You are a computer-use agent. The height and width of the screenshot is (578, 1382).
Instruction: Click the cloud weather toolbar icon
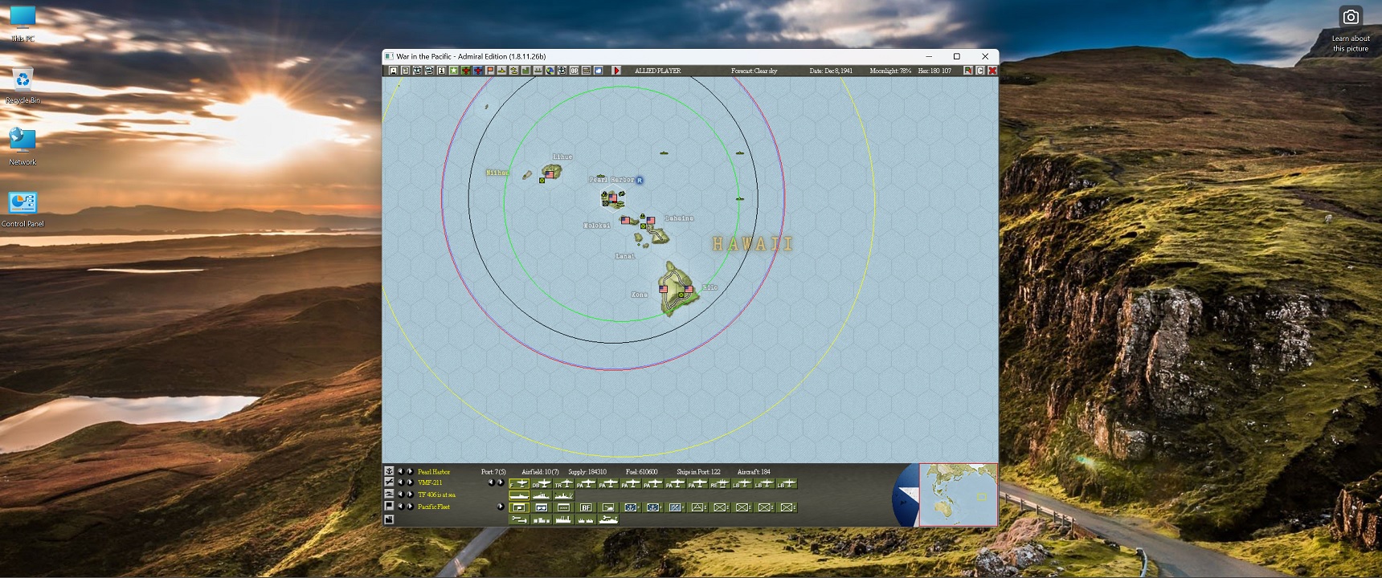pyautogui.click(x=598, y=71)
